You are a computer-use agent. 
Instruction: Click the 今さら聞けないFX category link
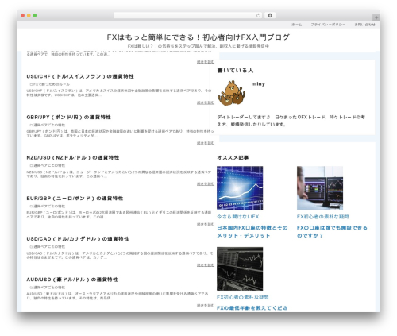coord(238,217)
